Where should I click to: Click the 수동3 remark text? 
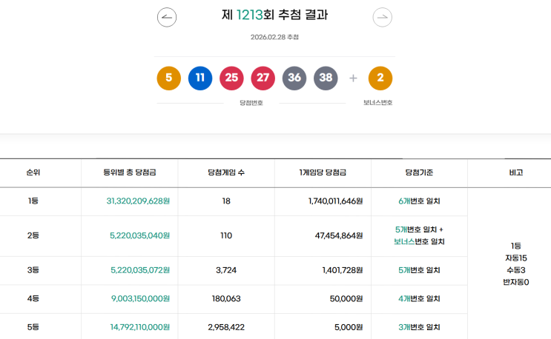click(x=516, y=270)
